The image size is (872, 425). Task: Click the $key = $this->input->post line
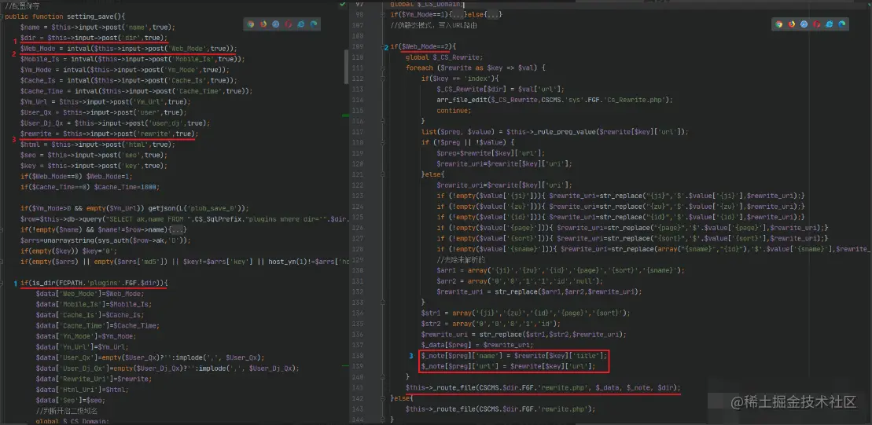pyautogui.click(x=94, y=166)
